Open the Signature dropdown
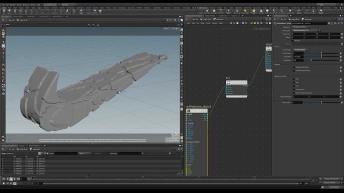344x193 pixels. pos(301,27)
